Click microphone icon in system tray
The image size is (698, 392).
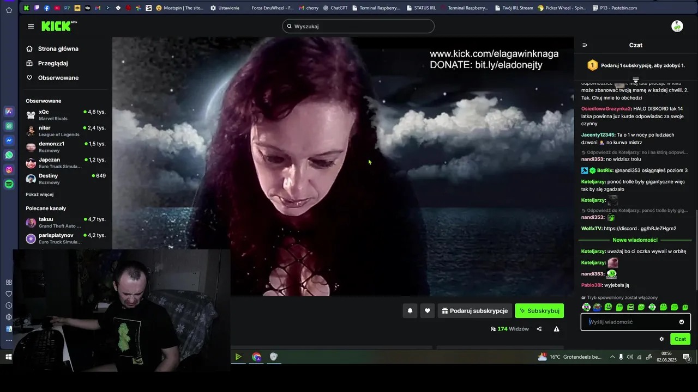click(621, 357)
